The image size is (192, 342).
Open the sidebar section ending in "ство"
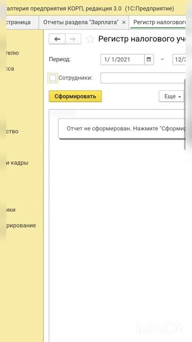(12, 131)
